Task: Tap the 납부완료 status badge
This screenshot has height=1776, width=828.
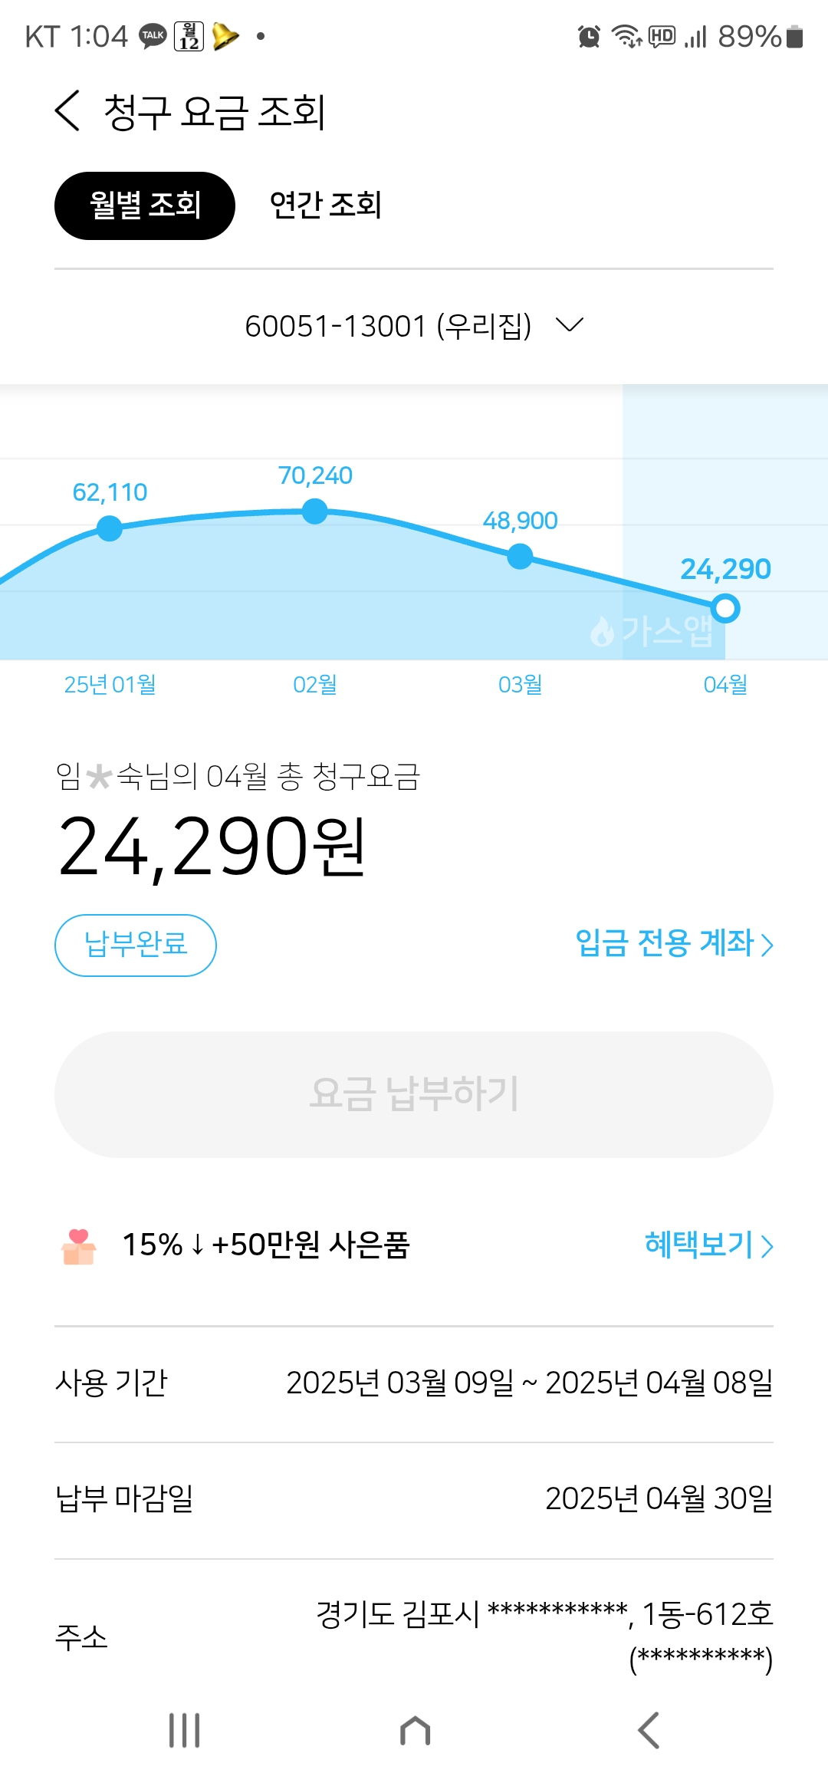Action: click(136, 945)
